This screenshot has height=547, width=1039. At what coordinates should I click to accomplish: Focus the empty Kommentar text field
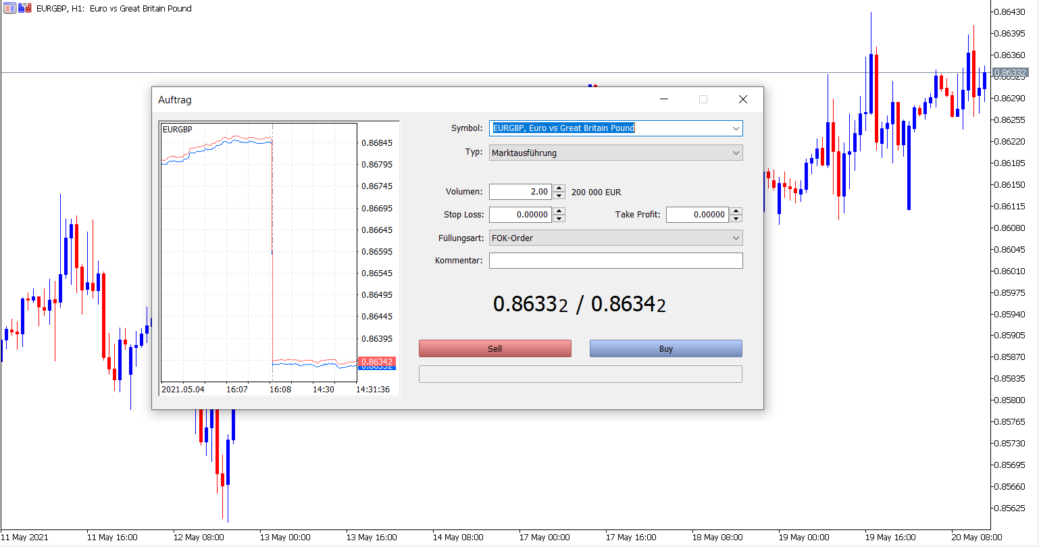coord(615,260)
